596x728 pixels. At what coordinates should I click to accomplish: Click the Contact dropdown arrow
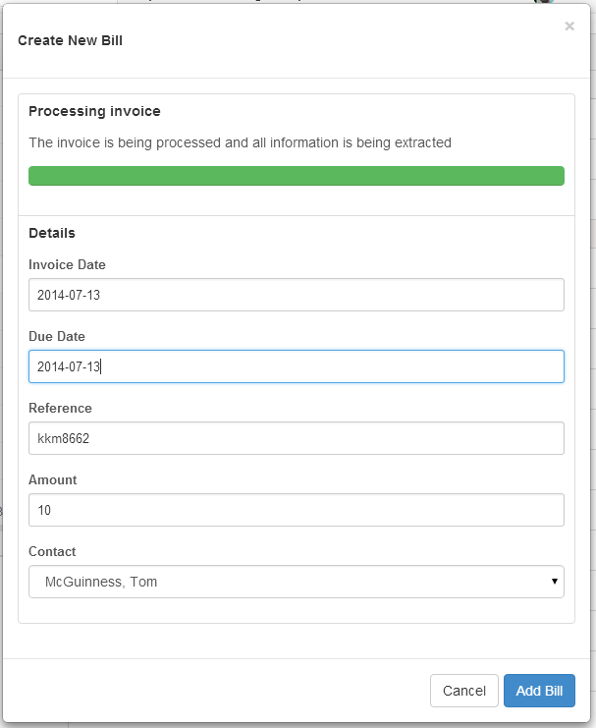(x=557, y=582)
